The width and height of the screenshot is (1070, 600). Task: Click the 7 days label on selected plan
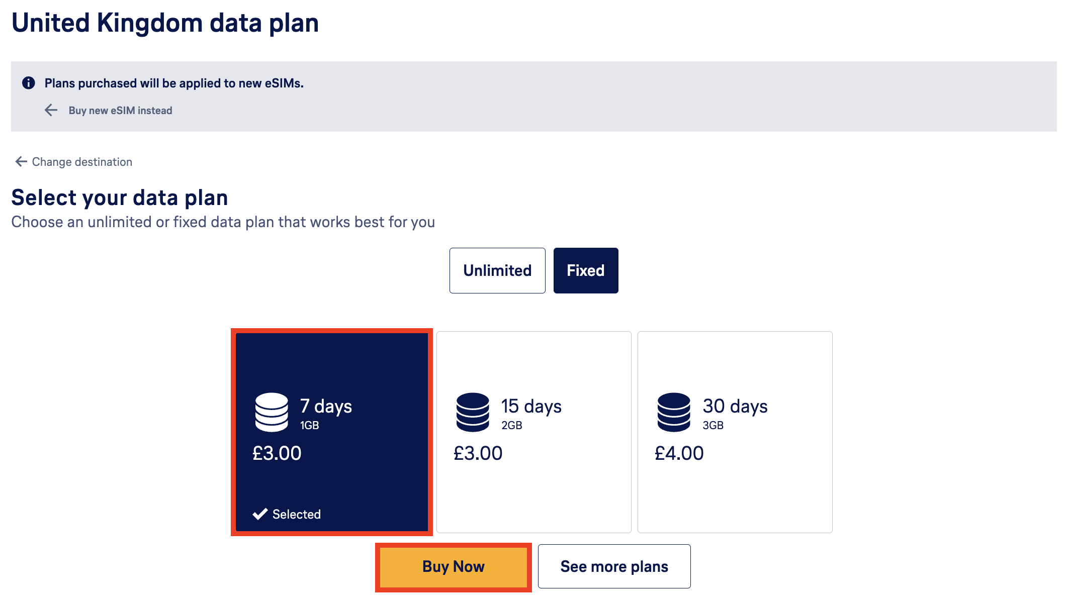[326, 406]
